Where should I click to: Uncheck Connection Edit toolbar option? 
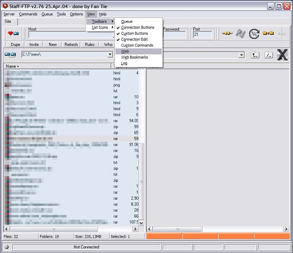click(x=134, y=39)
